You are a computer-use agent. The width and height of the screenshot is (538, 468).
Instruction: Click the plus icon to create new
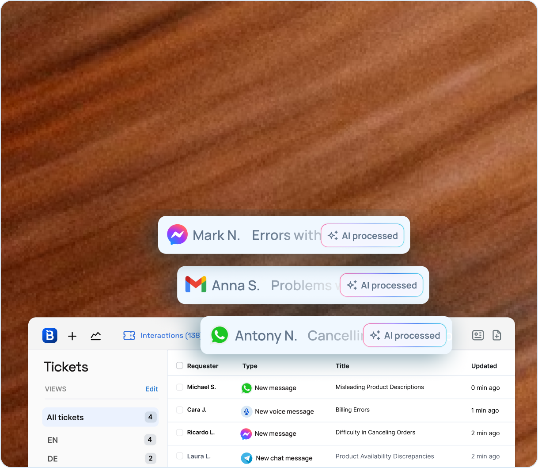pyautogui.click(x=72, y=336)
